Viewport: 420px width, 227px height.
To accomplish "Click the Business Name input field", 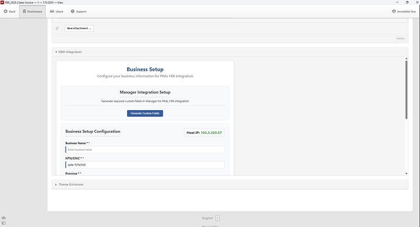I will point(145,150).
